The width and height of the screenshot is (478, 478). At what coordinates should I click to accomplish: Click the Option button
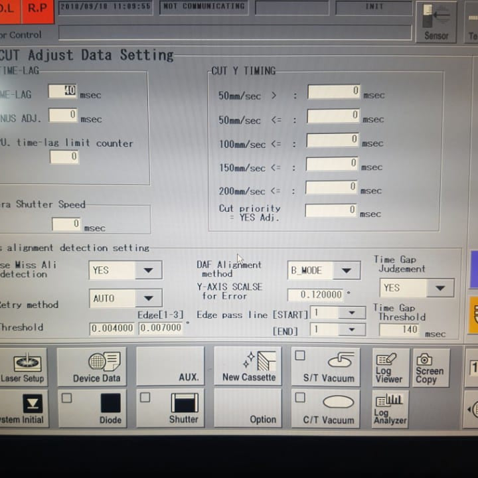(x=248, y=408)
